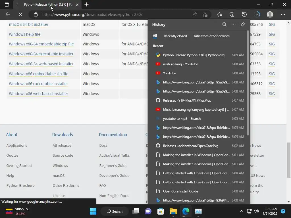291x218 pixels.
Task: Click History panel scrollbar thumb
Action: click(x=248, y=83)
